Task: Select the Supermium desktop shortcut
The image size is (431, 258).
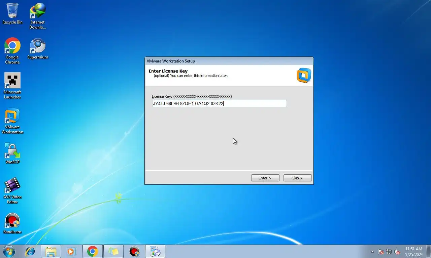Action: pos(37,49)
